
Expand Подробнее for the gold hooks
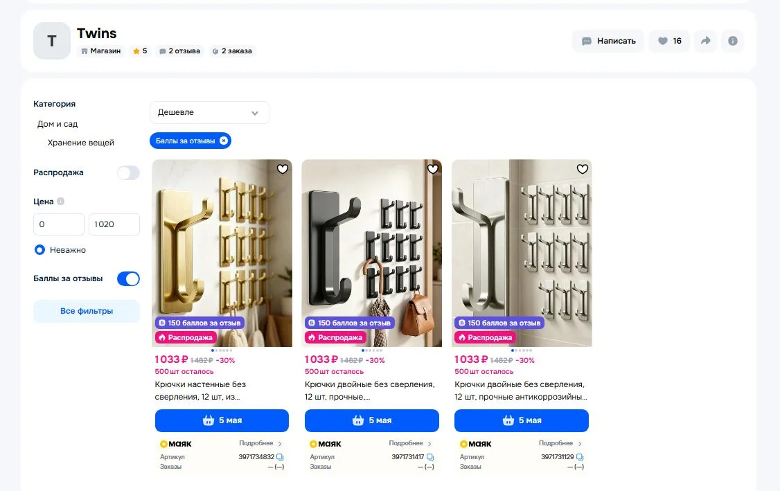[x=260, y=443]
